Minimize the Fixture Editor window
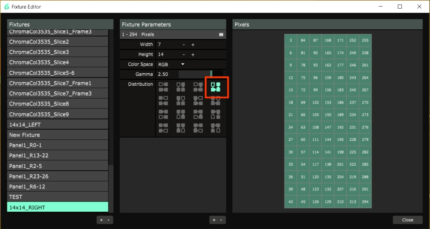The width and height of the screenshot is (430, 229). pyautogui.click(x=380, y=7)
